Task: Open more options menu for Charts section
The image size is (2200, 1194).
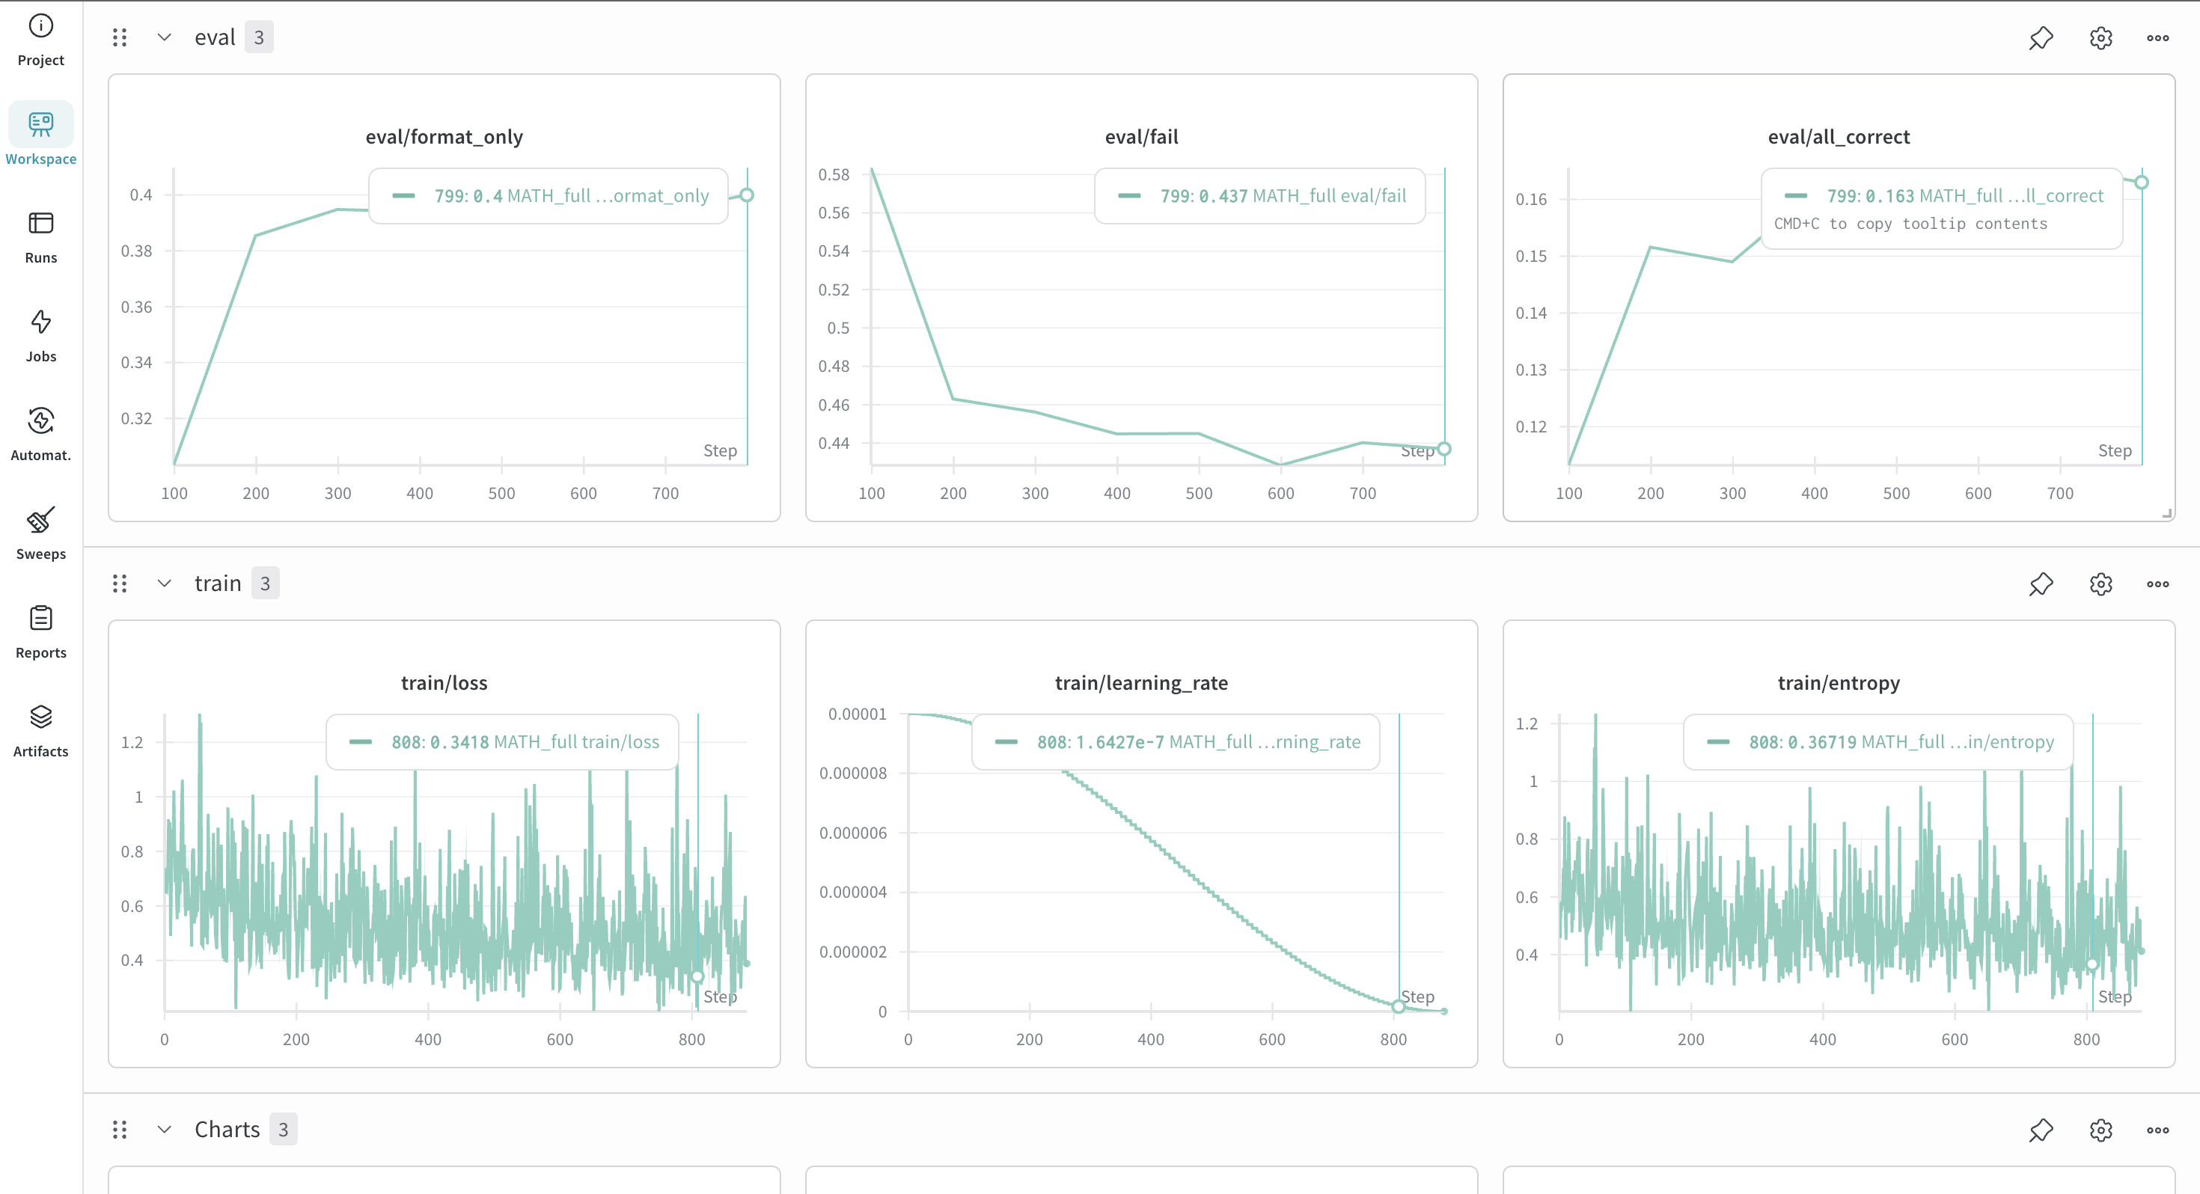Action: pos(2157,1130)
